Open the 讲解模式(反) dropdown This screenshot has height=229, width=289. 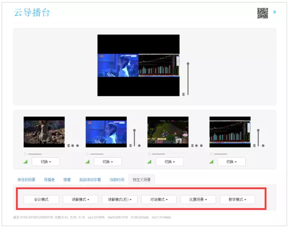pos(120,200)
